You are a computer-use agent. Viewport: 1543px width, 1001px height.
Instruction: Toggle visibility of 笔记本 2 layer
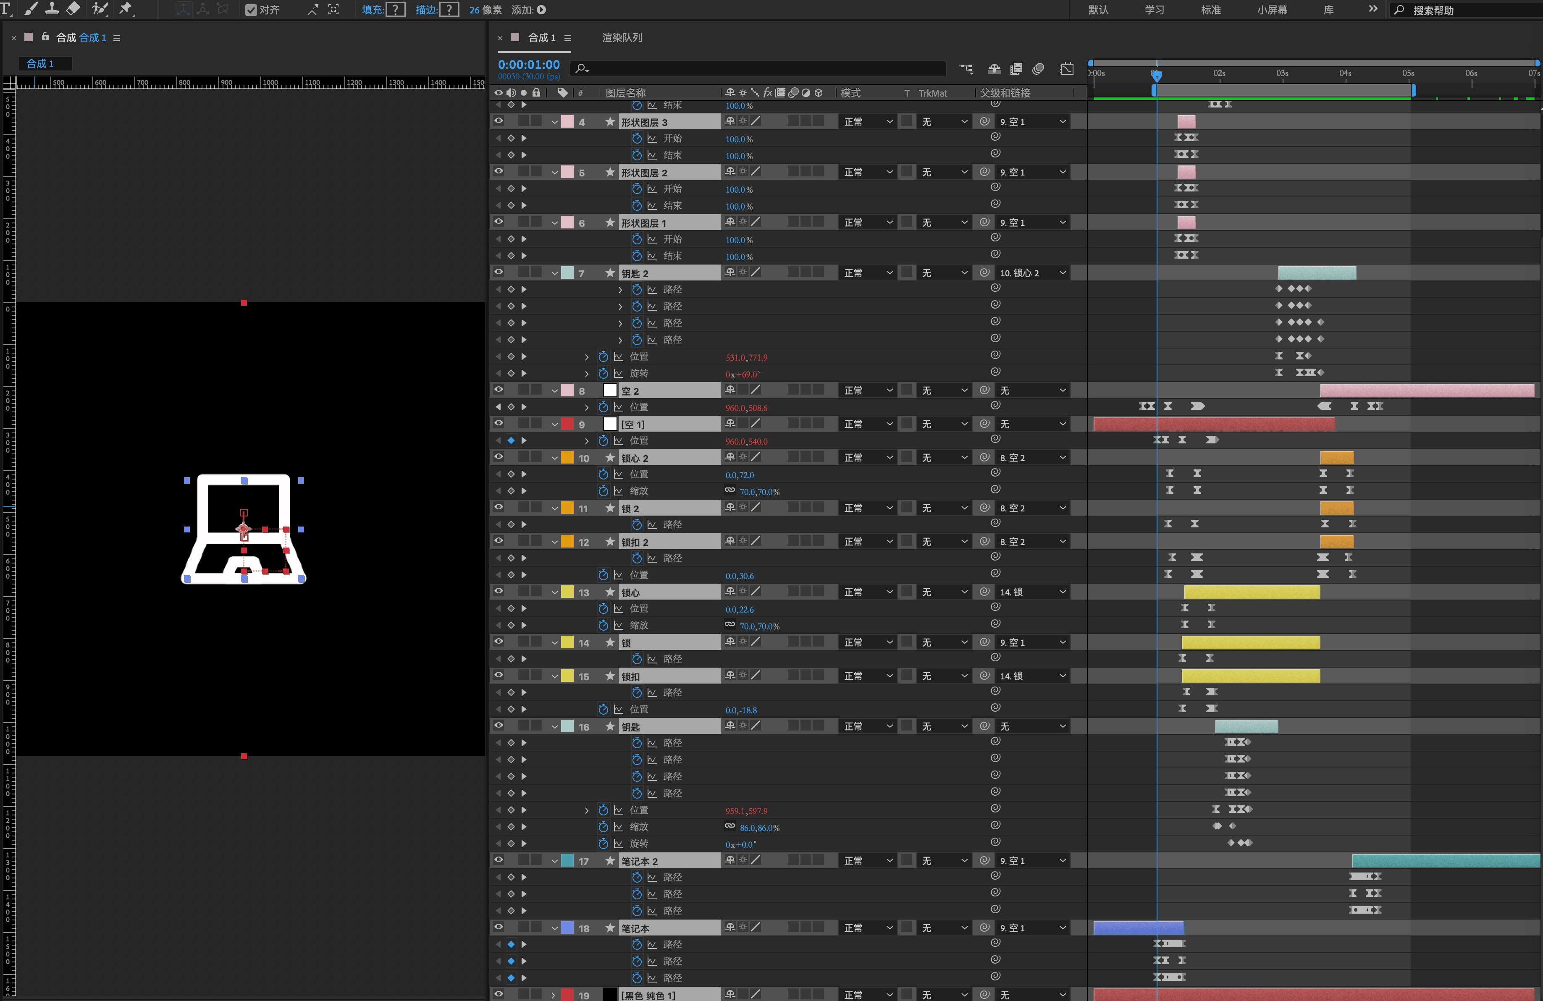[499, 860]
